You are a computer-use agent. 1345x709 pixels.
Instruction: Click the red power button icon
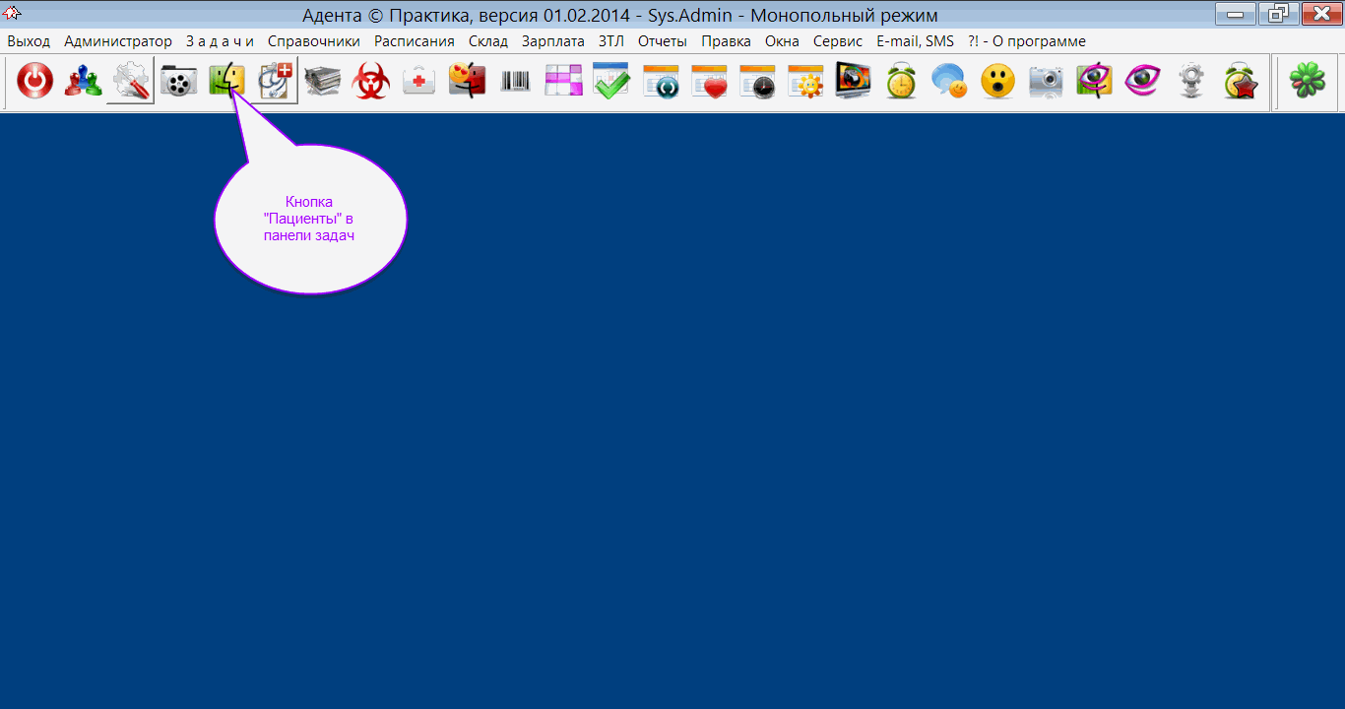pos(34,82)
